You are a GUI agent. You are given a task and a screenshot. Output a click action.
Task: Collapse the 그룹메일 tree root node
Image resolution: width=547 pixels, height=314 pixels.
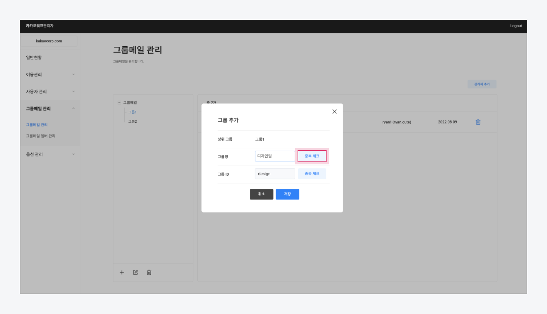coord(119,103)
